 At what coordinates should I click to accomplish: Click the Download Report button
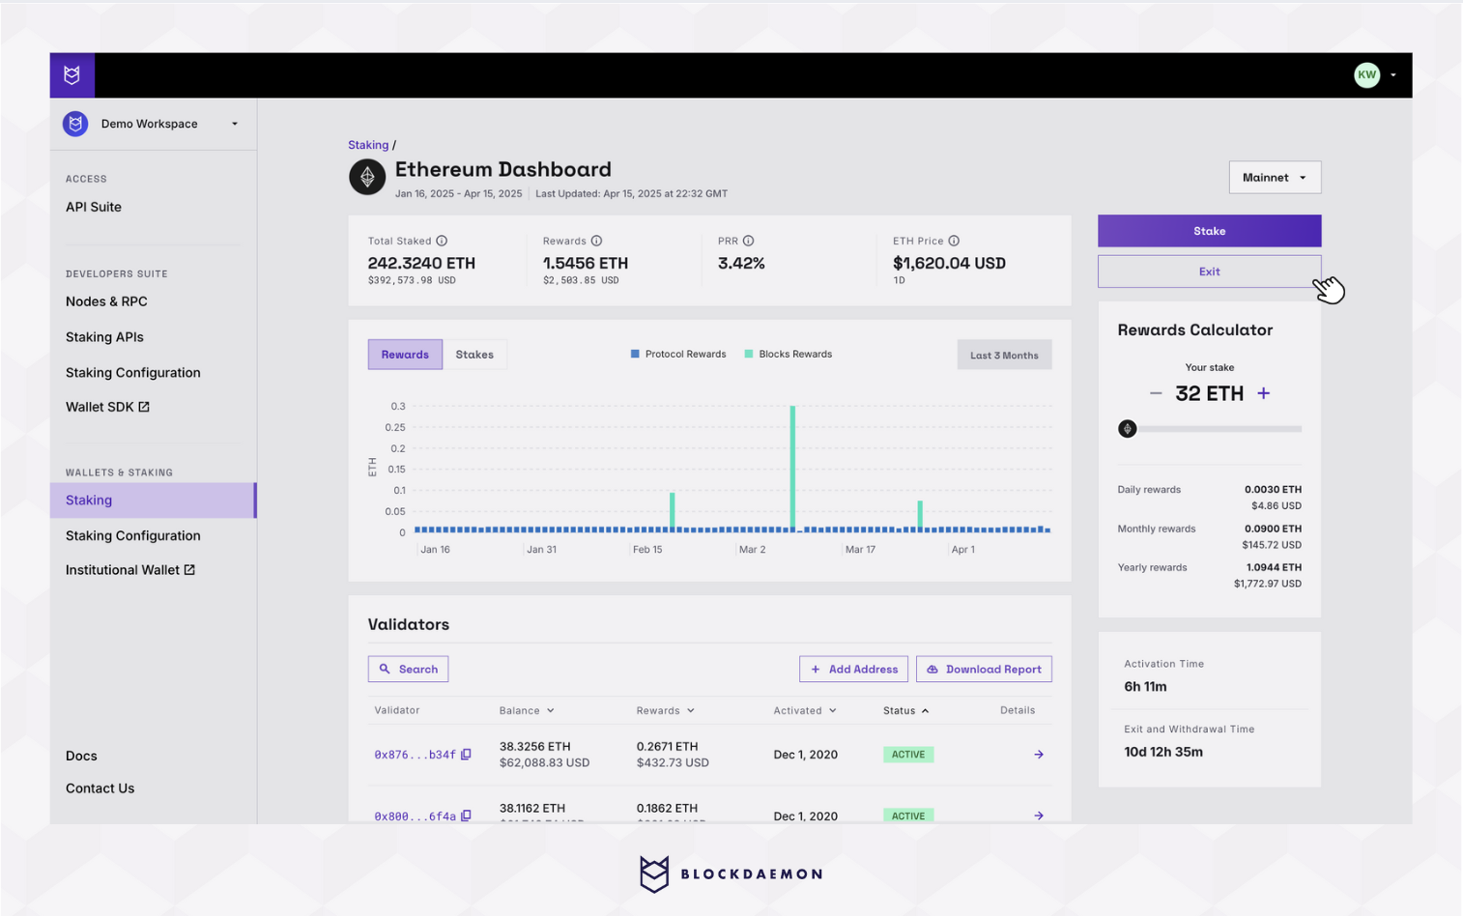(x=984, y=669)
